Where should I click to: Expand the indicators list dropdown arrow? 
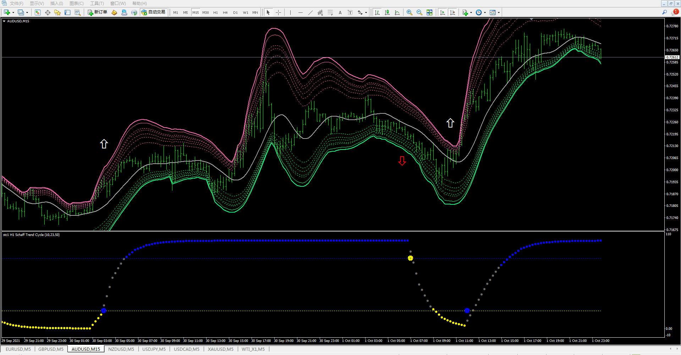471,13
